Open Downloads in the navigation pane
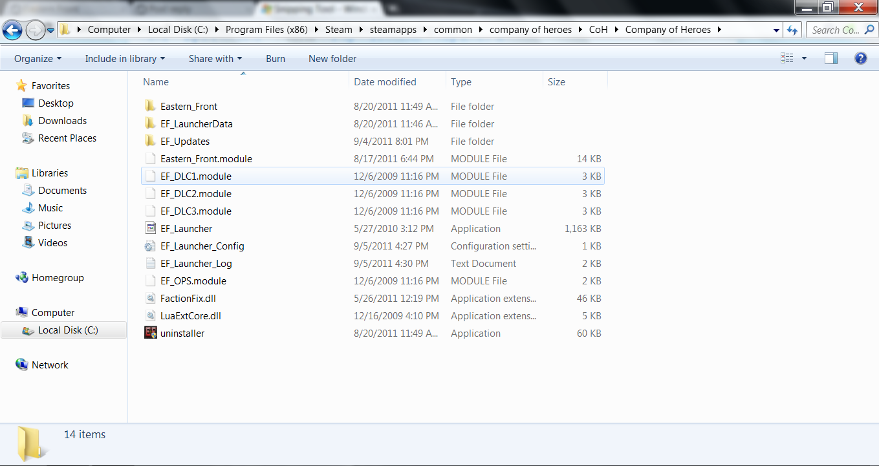Screen dimensions: 879x466 point(62,120)
